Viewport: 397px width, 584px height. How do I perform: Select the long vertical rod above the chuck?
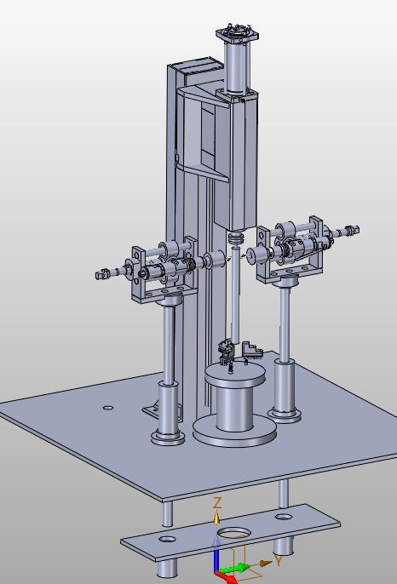pyautogui.click(x=235, y=295)
